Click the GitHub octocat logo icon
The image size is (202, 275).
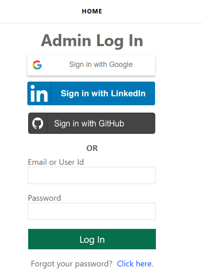point(38,123)
